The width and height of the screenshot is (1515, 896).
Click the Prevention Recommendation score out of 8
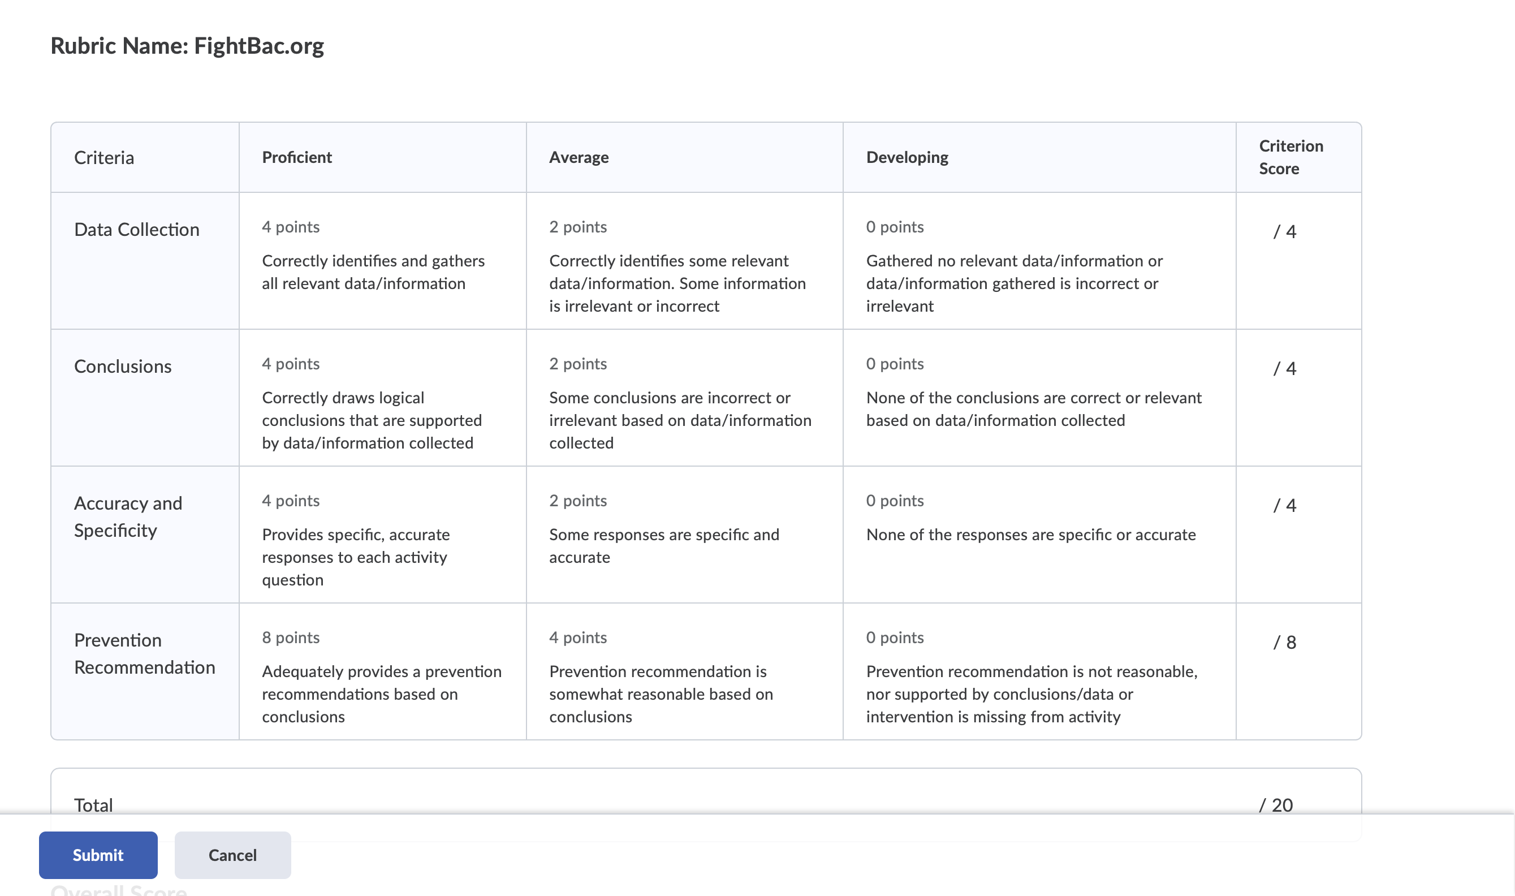pyautogui.click(x=1284, y=643)
